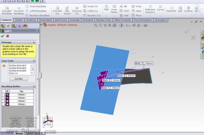The width and height of the screenshot is (204, 135).
Task: Accept Split5 with green checkmark
Action: [2, 36]
